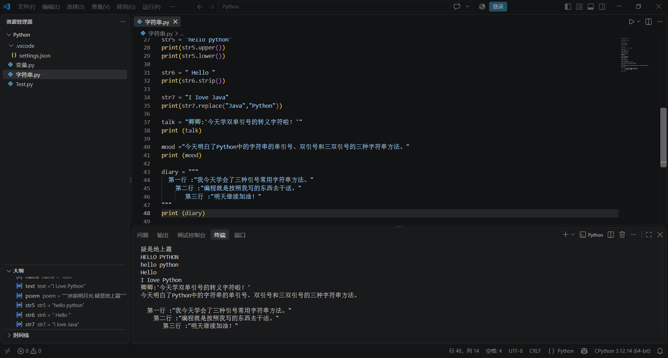This screenshot has height=358, width=668.
Task: Click the editor vertical scrollbar thumb
Action: coord(663,137)
